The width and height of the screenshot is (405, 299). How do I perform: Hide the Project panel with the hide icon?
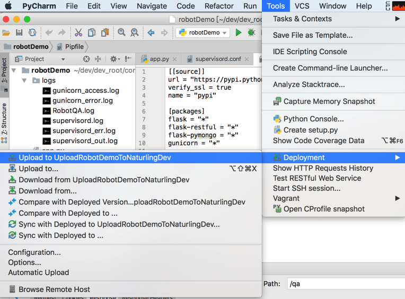(128, 59)
